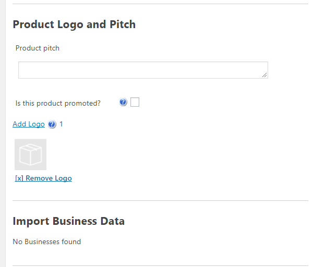Click the 'Is this product promoted?' label
The width and height of the screenshot is (313, 267).
(x=58, y=103)
